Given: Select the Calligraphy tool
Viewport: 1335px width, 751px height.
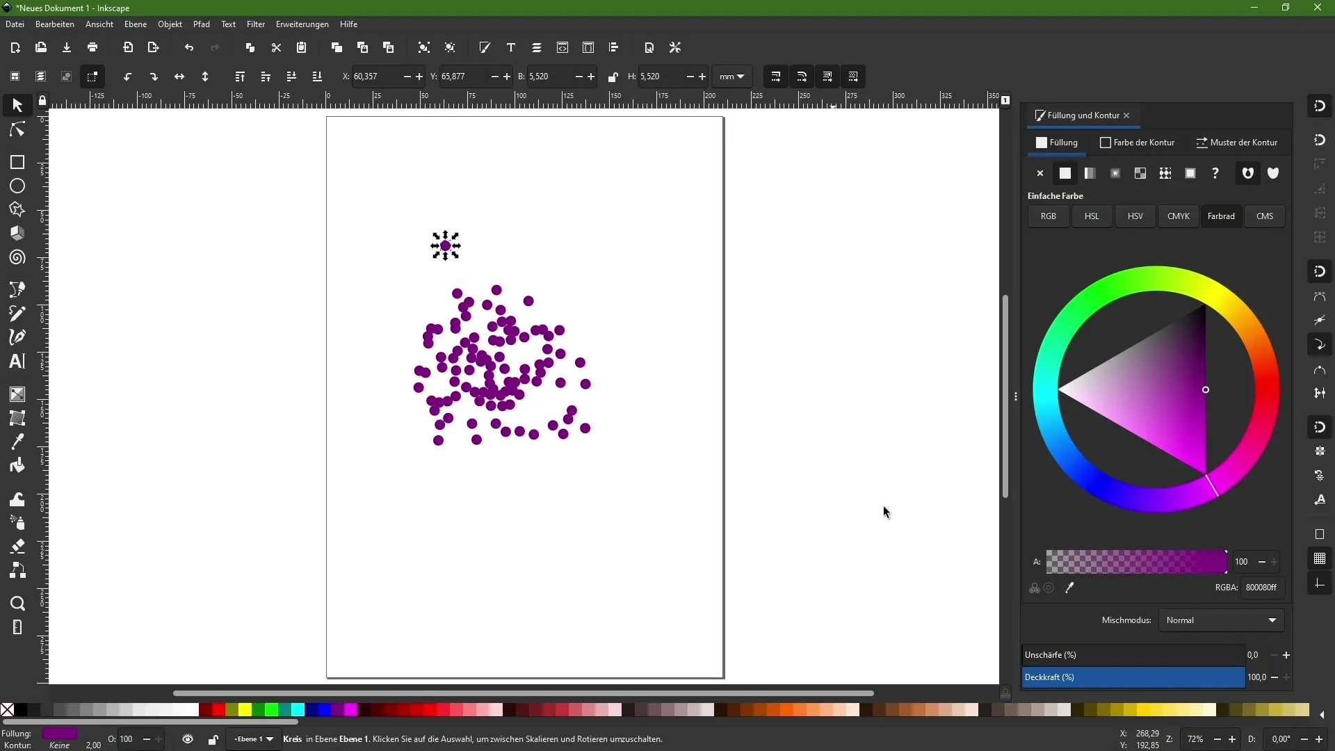Looking at the screenshot, I should tap(17, 337).
